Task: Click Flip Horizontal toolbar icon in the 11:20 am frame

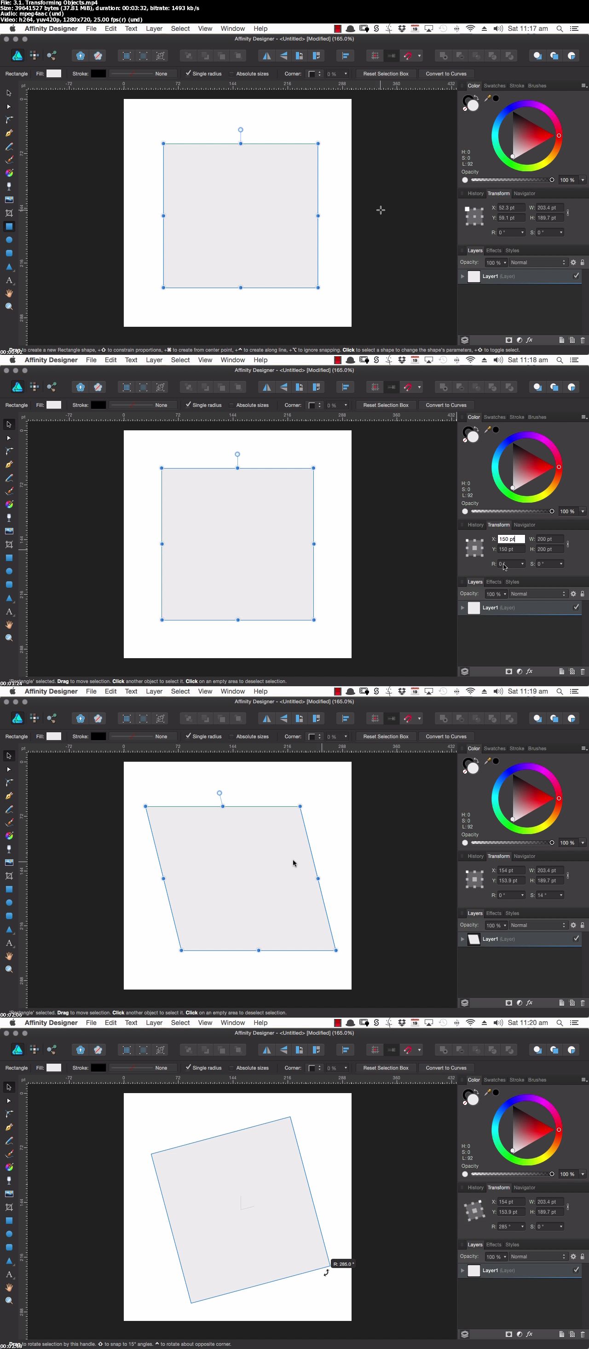Action: click(266, 1049)
